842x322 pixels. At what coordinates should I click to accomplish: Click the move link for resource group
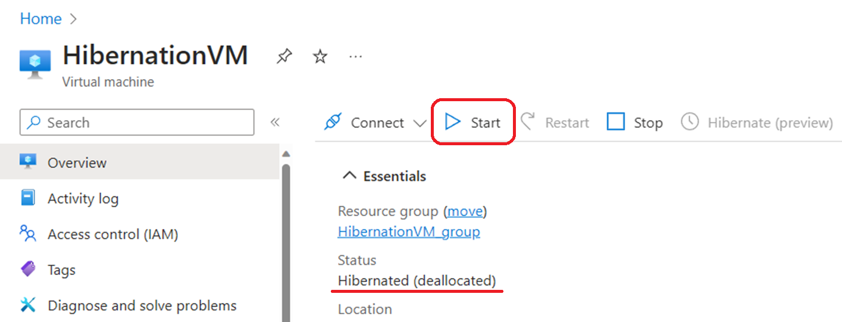465,211
